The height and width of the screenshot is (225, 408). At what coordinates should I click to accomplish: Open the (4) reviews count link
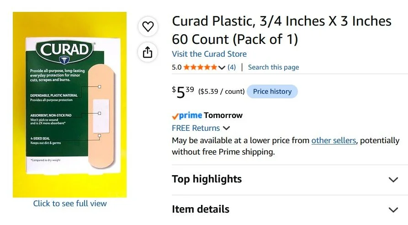(x=232, y=67)
